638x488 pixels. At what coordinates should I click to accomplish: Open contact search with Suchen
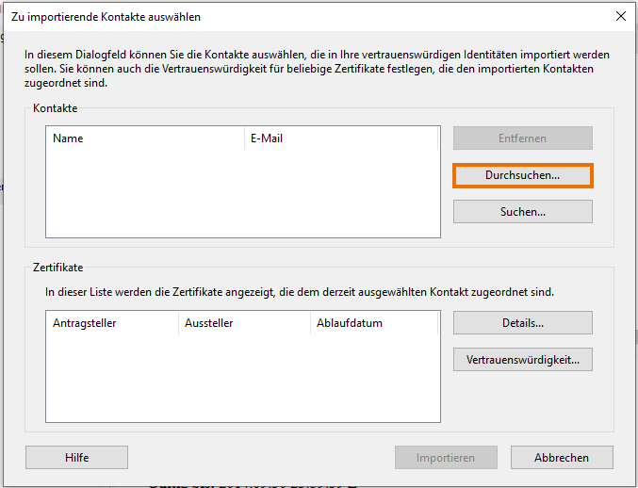[522, 212]
